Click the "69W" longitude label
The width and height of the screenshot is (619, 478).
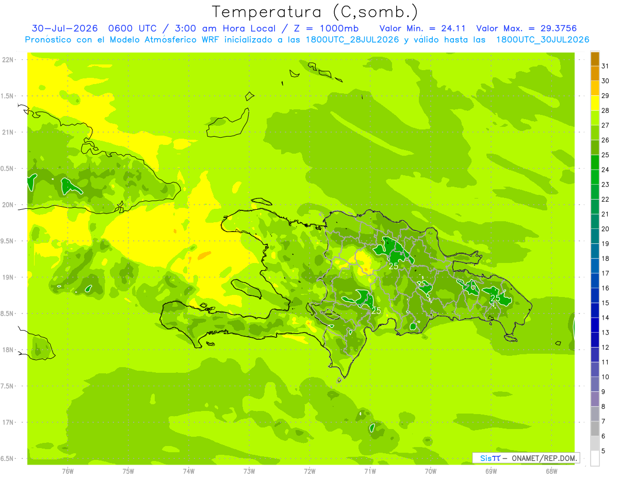pos(491,471)
